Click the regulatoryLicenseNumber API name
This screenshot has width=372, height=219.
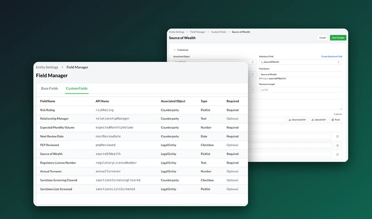click(x=116, y=163)
